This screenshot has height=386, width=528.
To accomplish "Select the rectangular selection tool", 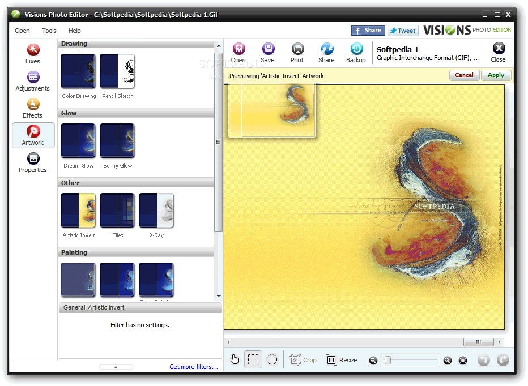I will 253,359.
